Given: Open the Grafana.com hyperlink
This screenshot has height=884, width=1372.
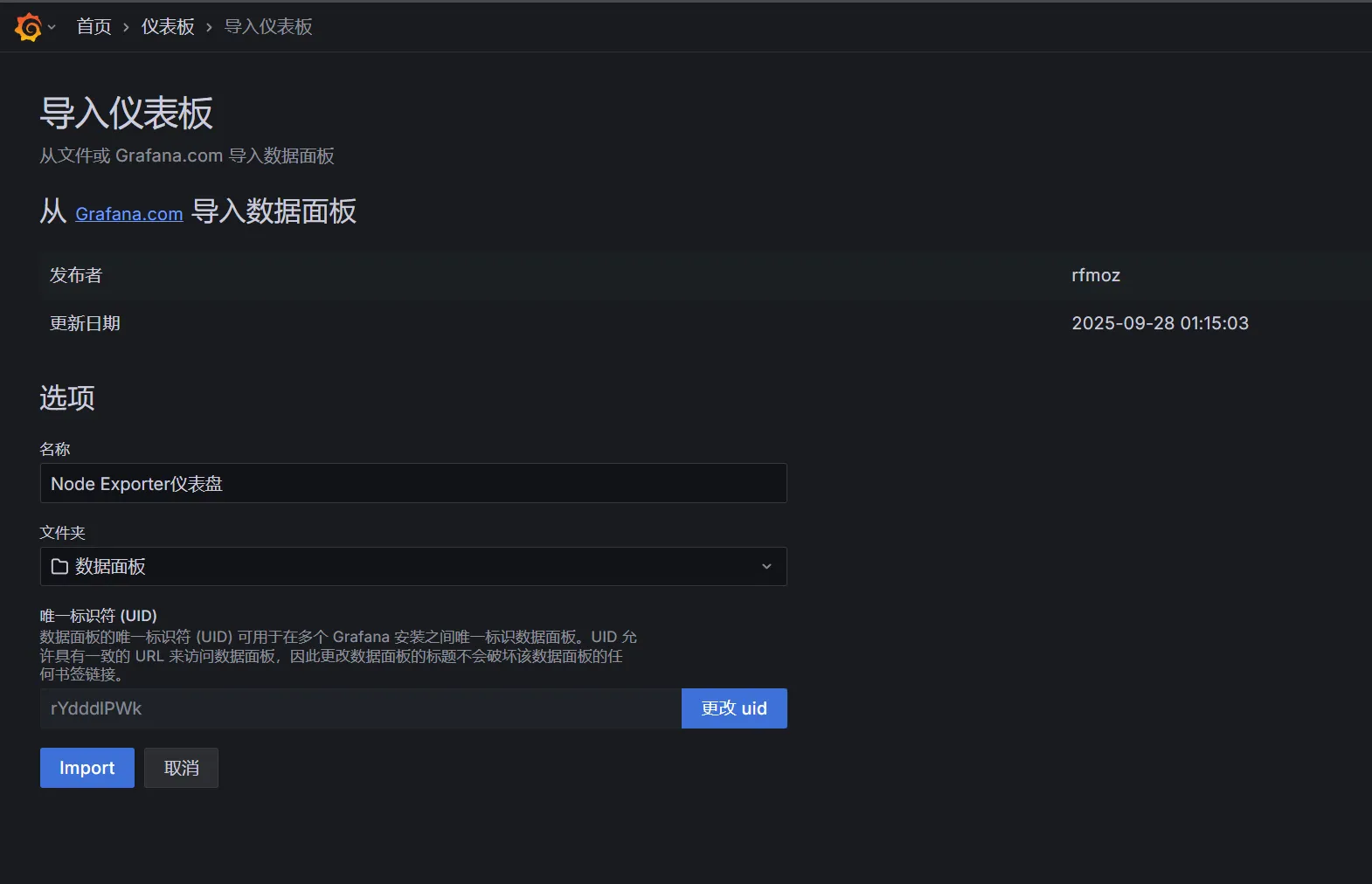Looking at the screenshot, I should tap(128, 214).
